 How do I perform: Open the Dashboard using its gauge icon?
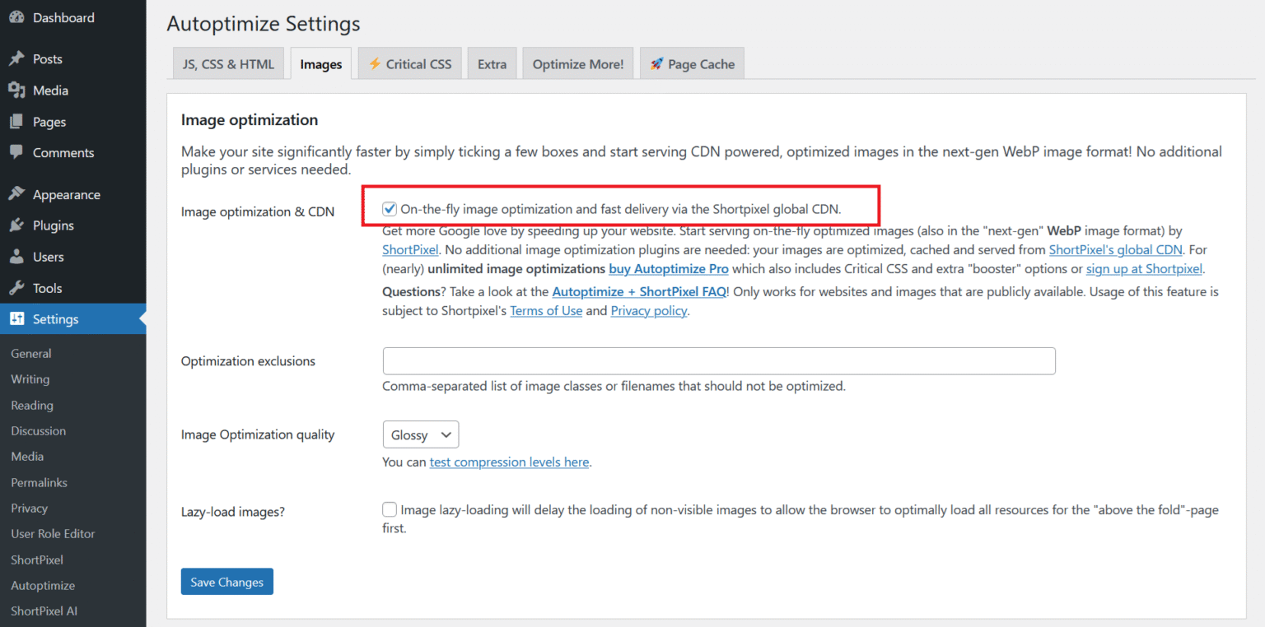[18, 17]
